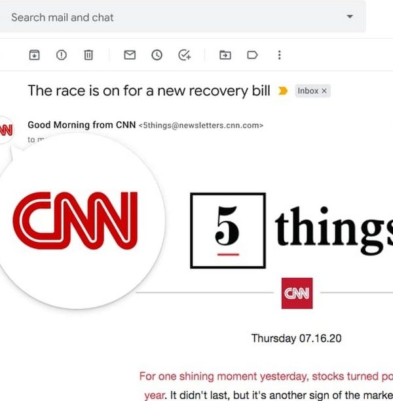
Task: Remove the Inbox label
Action: [x=324, y=91]
